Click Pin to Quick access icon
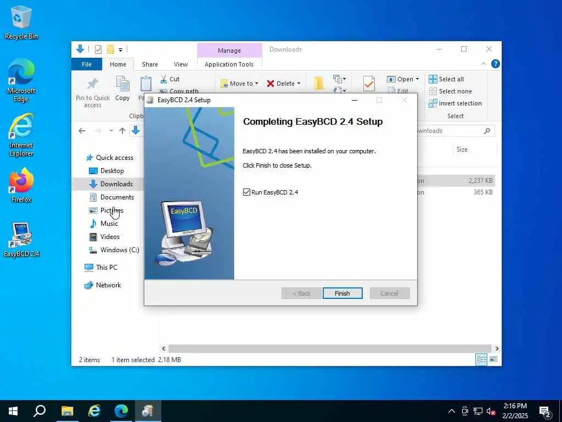Viewport: 562px width, 422px height. click(92, 84)
